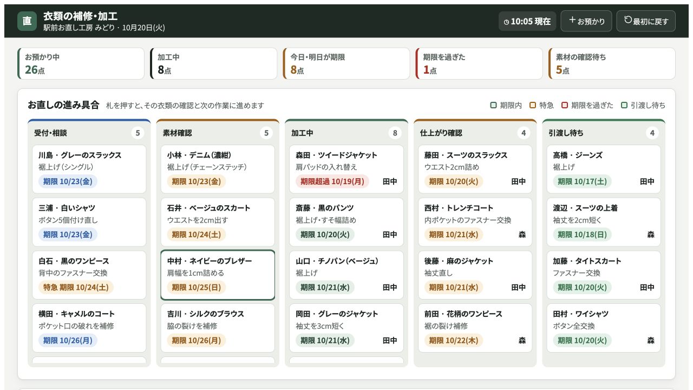Click the 素材確認 column header title
Image resolution: width=693 pixels, height=390 pixels.
177,133
